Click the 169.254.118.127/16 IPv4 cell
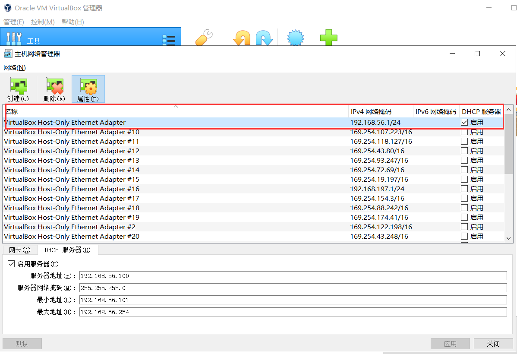Screen dimensions: 517x354 381,141
